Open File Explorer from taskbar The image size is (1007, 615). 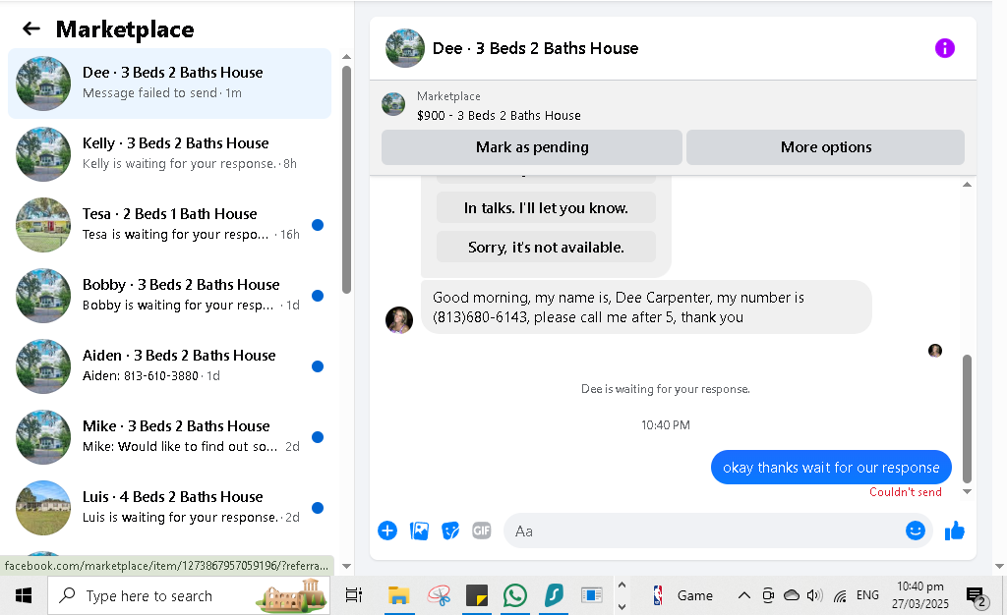pos(399,595)
